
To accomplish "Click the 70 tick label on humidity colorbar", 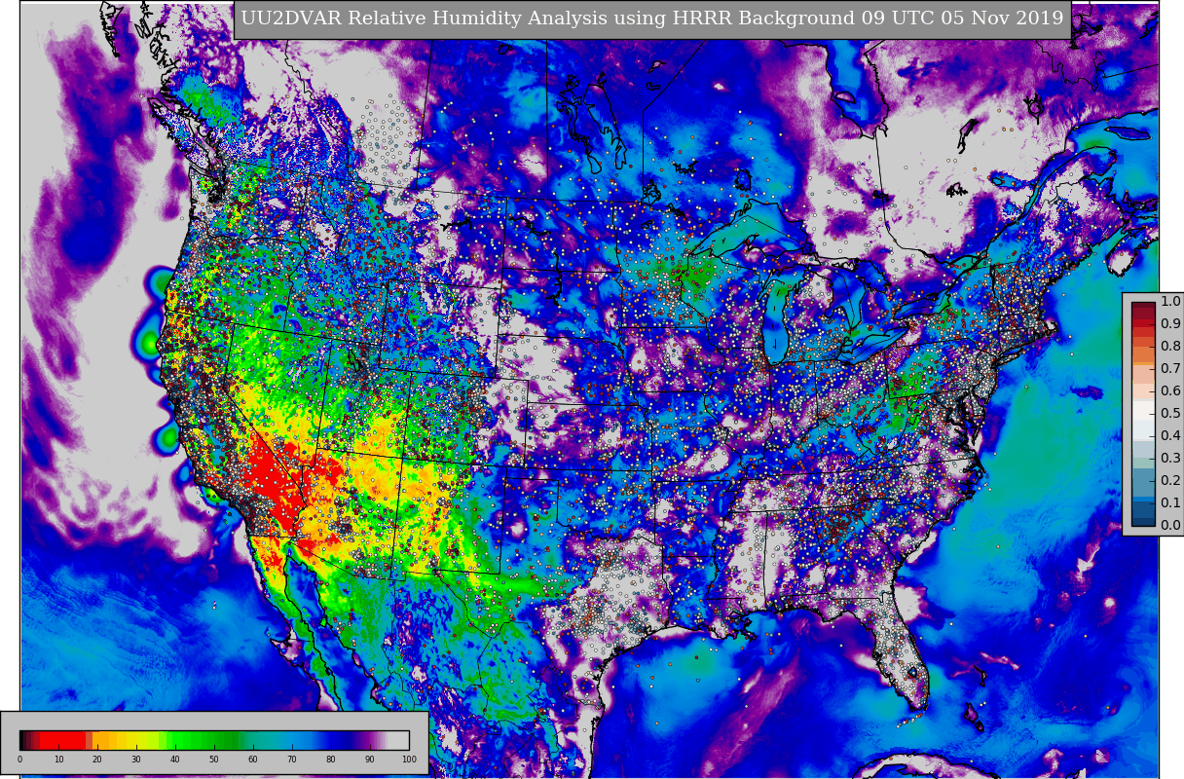I will 292,760.
